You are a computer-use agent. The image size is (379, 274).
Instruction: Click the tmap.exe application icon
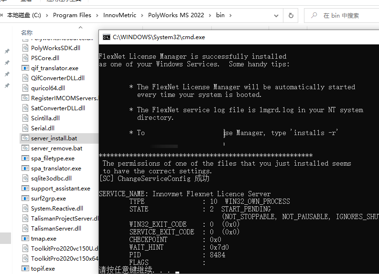point(25,239)
